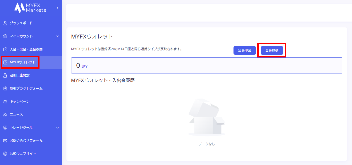Click the MYFXウォレット safe icon
Image resolution: width=352 pixels, height=165 pixels.
tap(5, 62)
